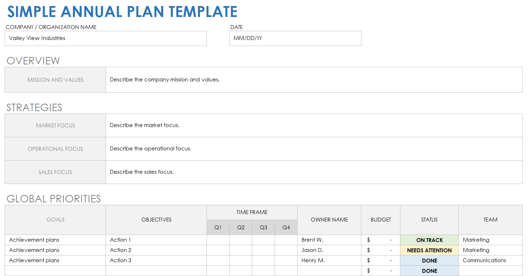Click the Valley View Industries company name field
This screenshot has width=529, height=276.
tap(105, 38)
